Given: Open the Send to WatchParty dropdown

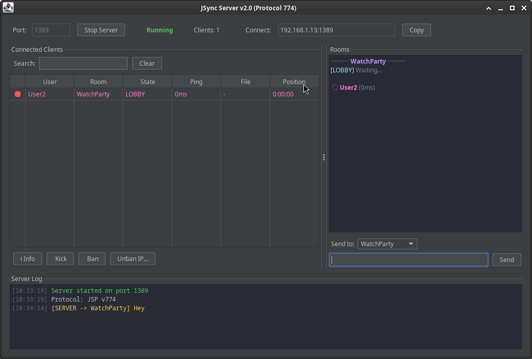Looking at the screenshot, I should [x=387, y=244].
